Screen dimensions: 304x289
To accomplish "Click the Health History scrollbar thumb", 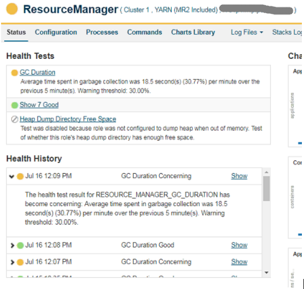I will 266,188.
